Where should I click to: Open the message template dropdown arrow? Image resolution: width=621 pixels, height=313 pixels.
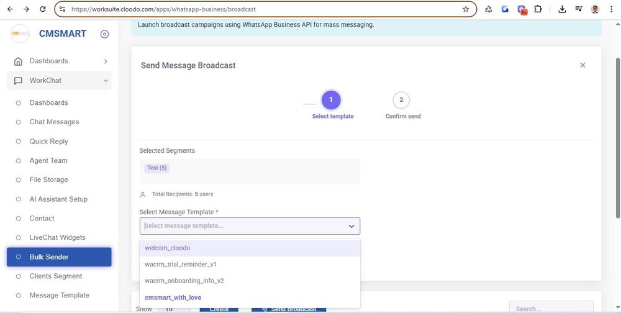point(351,226)
